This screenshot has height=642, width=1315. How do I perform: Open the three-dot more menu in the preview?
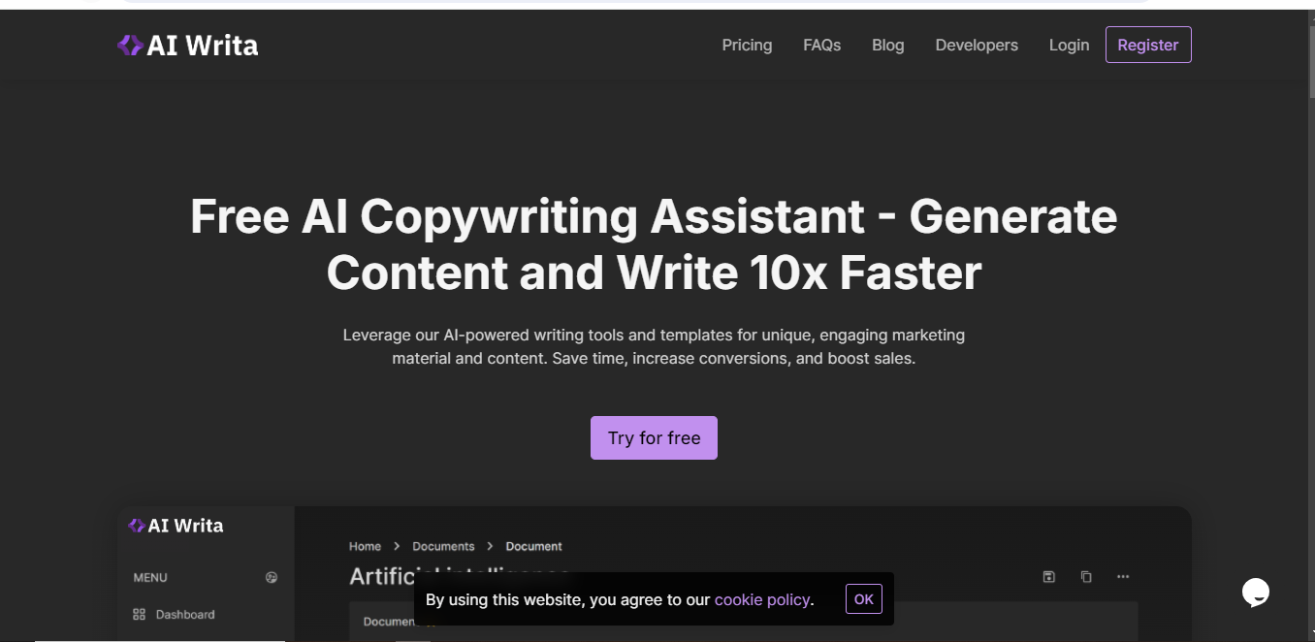(1123, 576)
